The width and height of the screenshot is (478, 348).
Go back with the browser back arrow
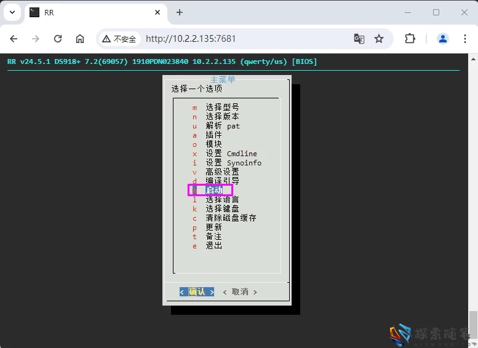click(14, 39)
